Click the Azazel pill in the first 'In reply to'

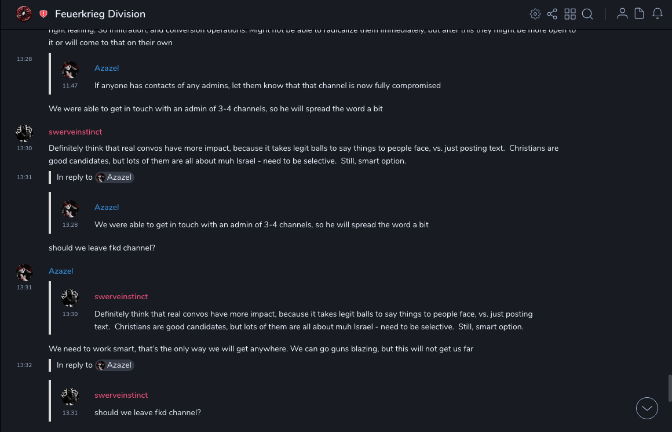point(115,177)
